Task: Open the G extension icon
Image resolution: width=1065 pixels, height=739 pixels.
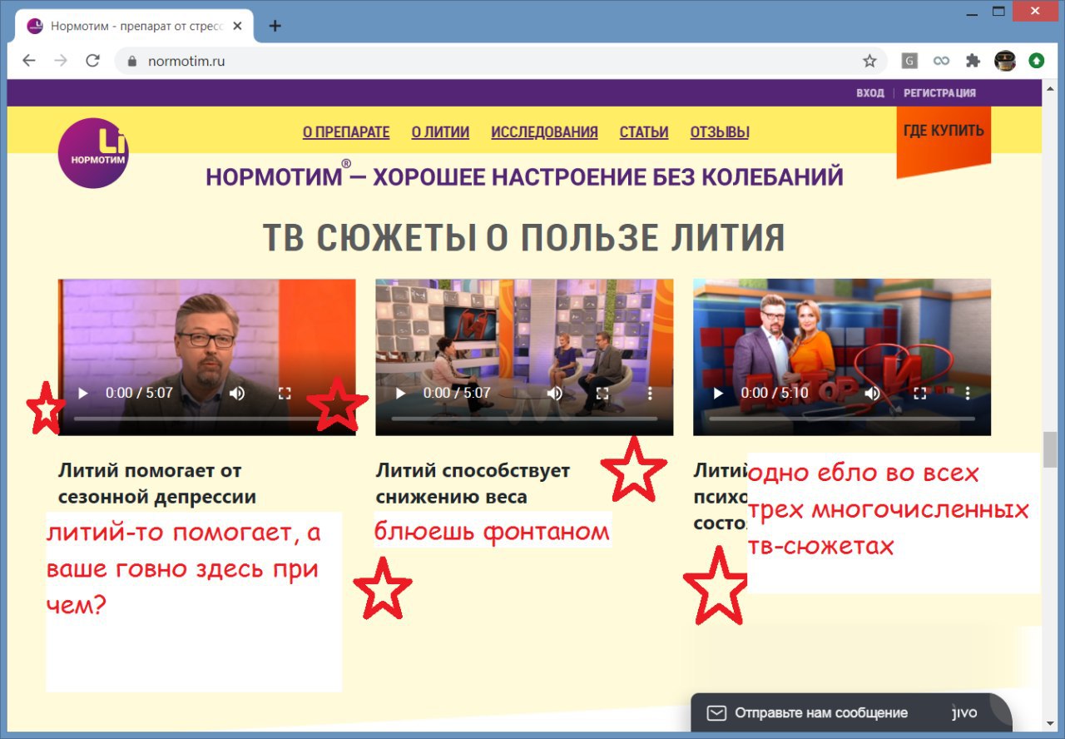Action: (x=910, y=61)
